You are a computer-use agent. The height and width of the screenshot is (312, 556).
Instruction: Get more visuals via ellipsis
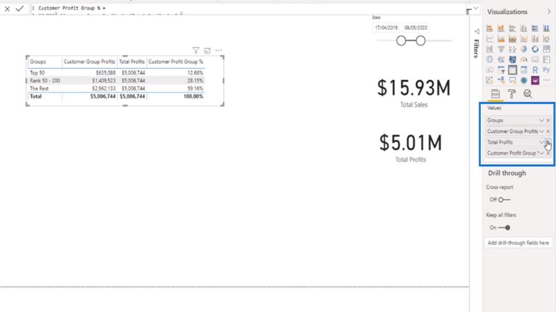click(x=546, y=80)
